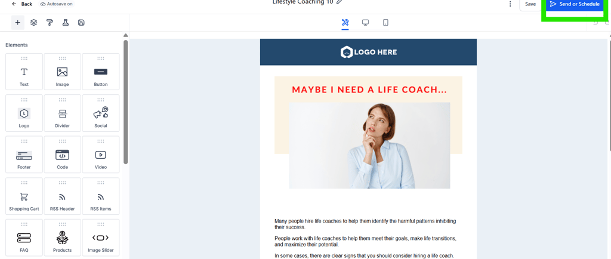Select the Products element
This screenshot has width=611, height=259.
point(62,237)
